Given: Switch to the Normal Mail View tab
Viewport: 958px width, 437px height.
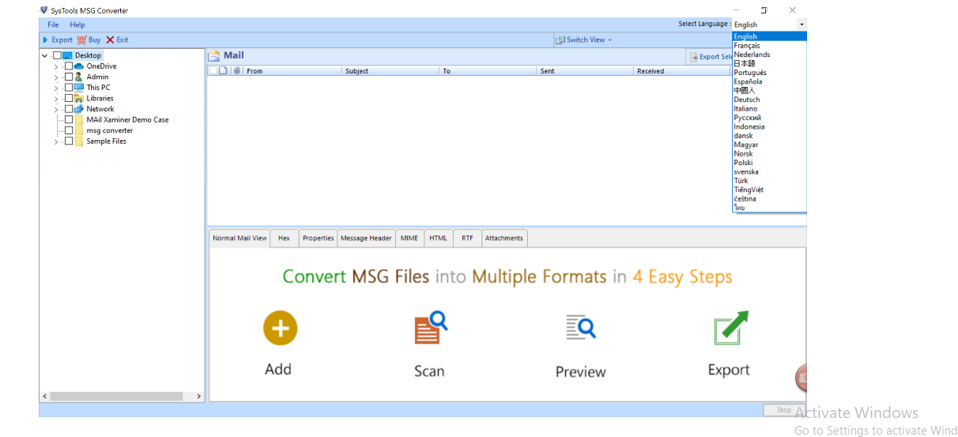Looking at the screenshot, I should (239, 238).
